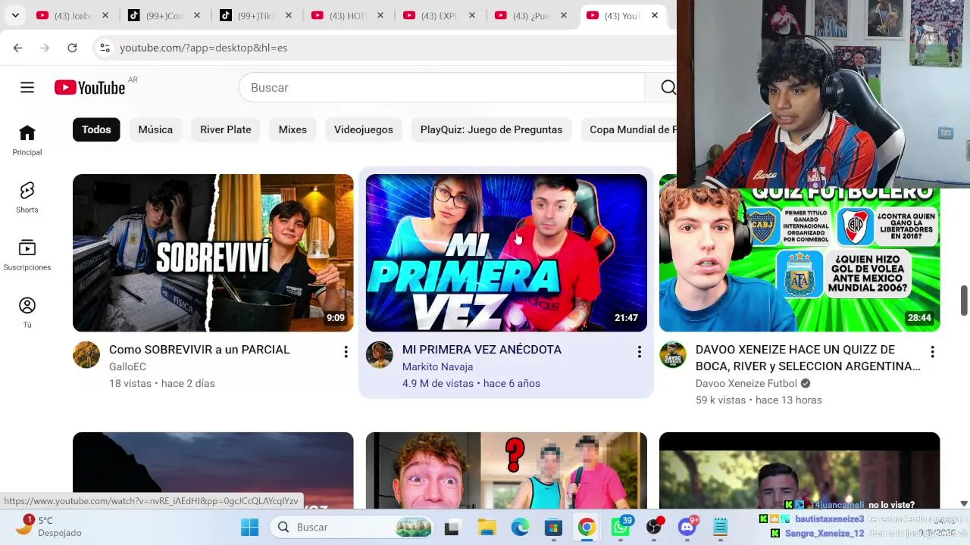
Task: Open the Como SOBREVIVIR a un PARCIAL title
Action: point(199,350)
